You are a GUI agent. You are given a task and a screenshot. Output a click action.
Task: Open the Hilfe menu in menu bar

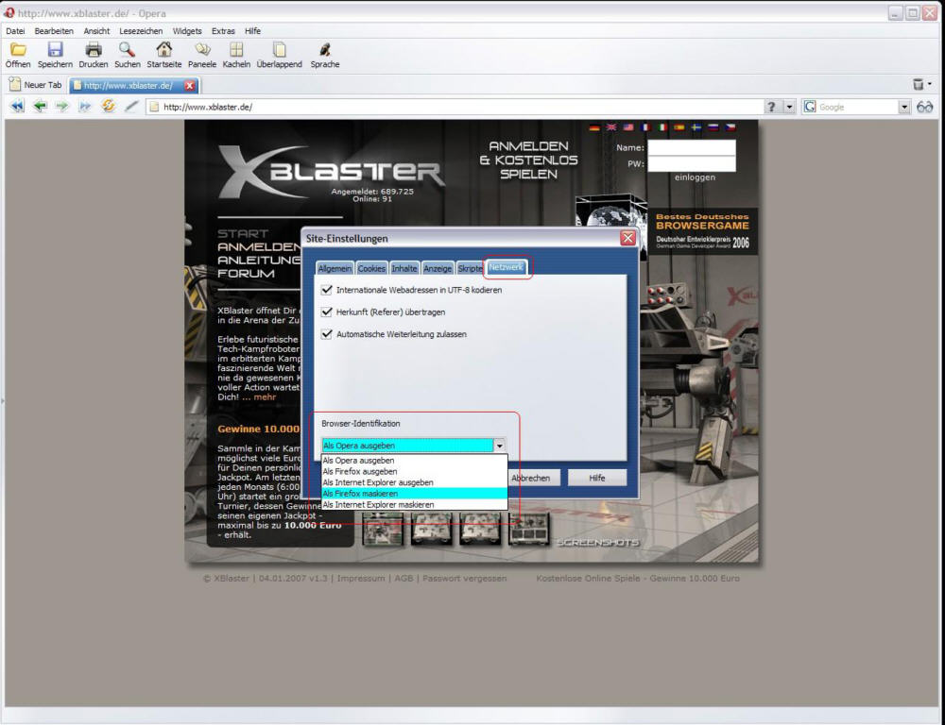pos(252,31)
